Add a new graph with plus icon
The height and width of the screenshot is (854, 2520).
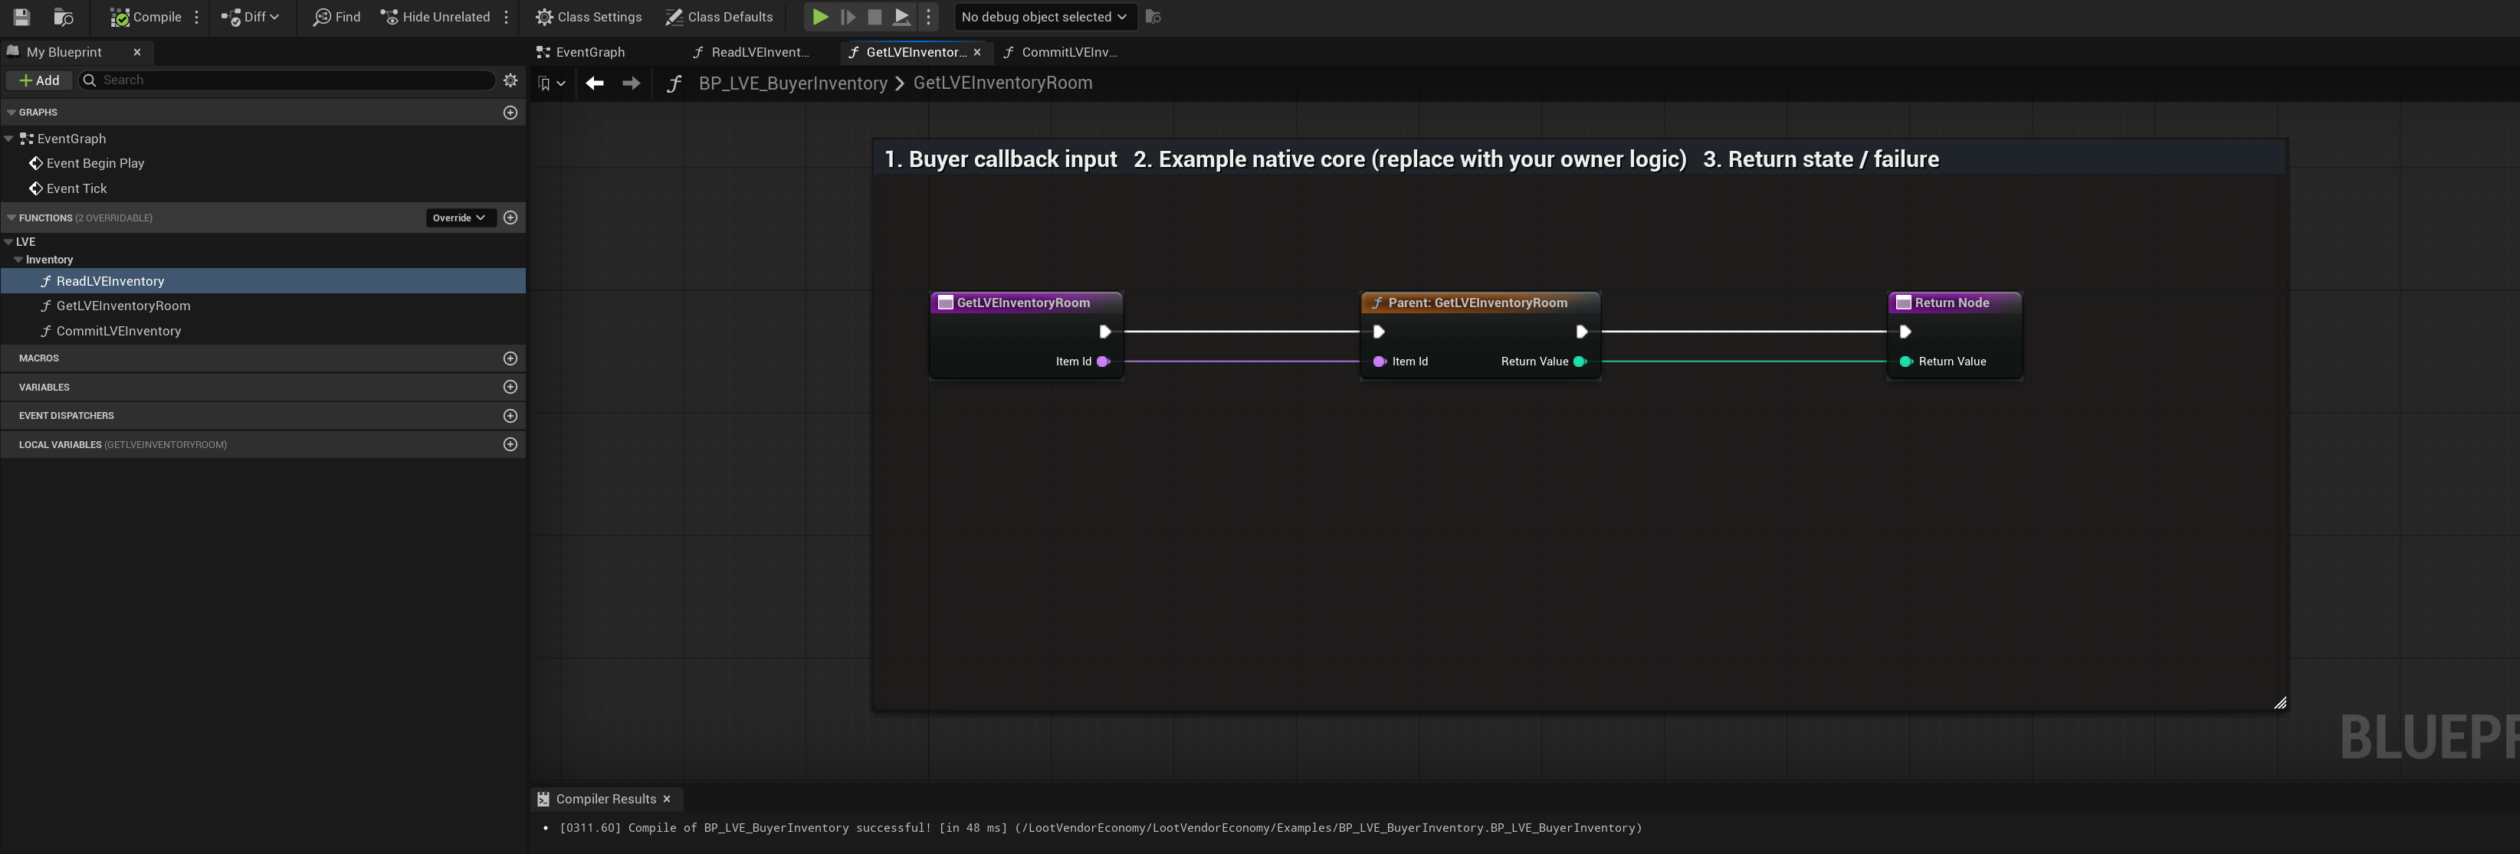[x=510, y=113]
